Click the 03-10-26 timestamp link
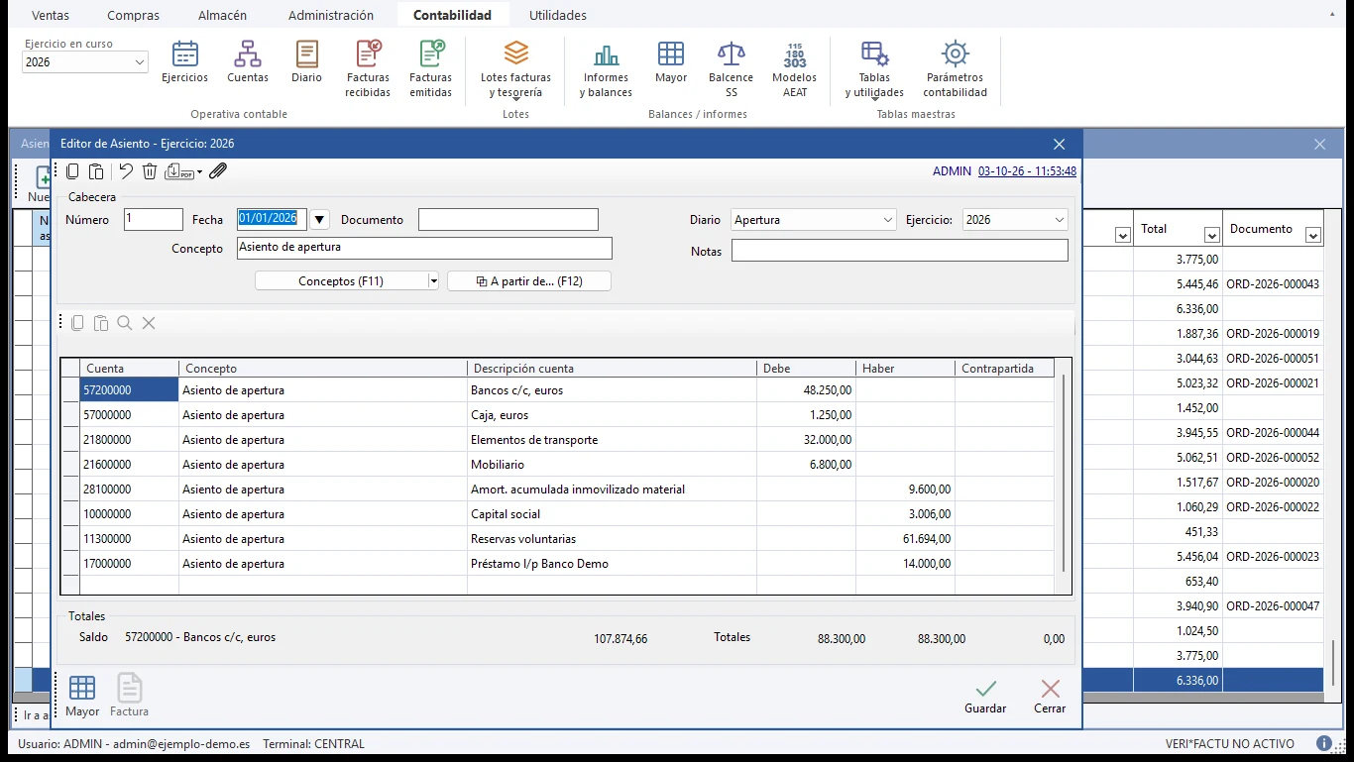Viewport: 1354px width, 762px height. [1027, 171]
